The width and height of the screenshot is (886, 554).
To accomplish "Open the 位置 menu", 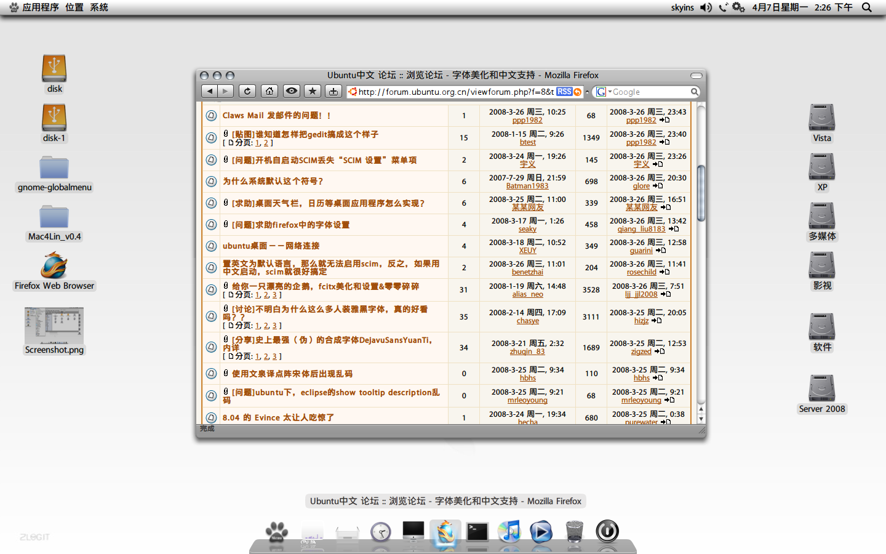I will pyautogui.click(x=74, y=7).
